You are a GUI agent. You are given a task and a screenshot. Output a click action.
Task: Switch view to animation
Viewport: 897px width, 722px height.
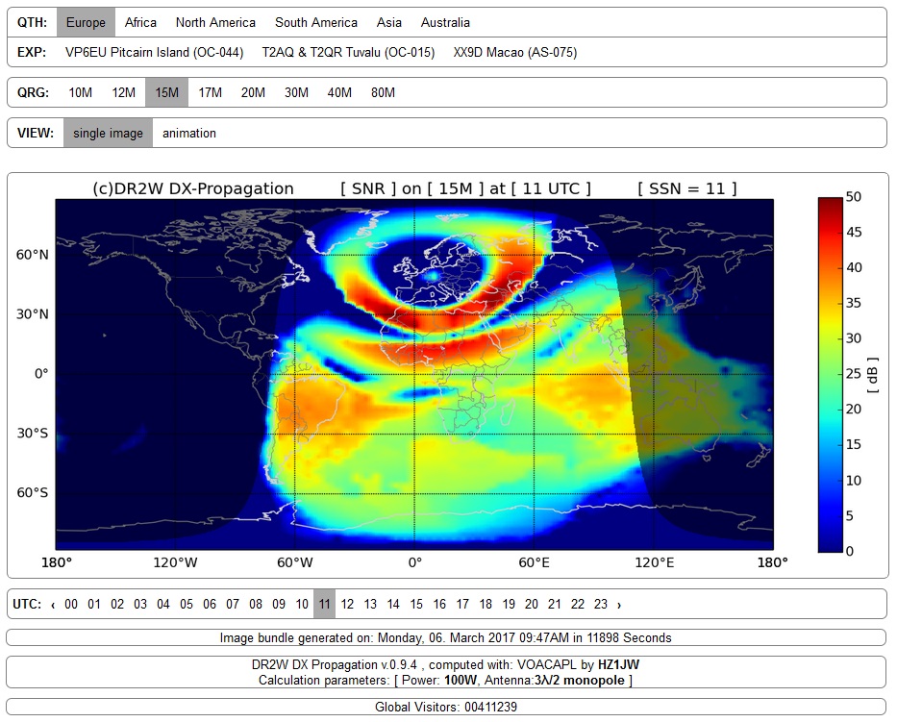point(189,133)
